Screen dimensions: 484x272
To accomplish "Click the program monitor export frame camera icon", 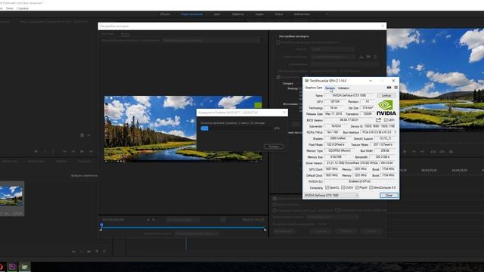I will [451, 151].
